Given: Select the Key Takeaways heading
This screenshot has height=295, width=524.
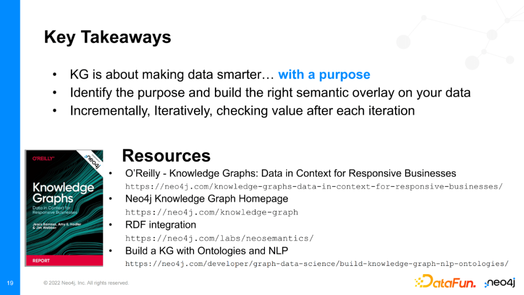Looking at the screenshot, I should coord(107,37).
